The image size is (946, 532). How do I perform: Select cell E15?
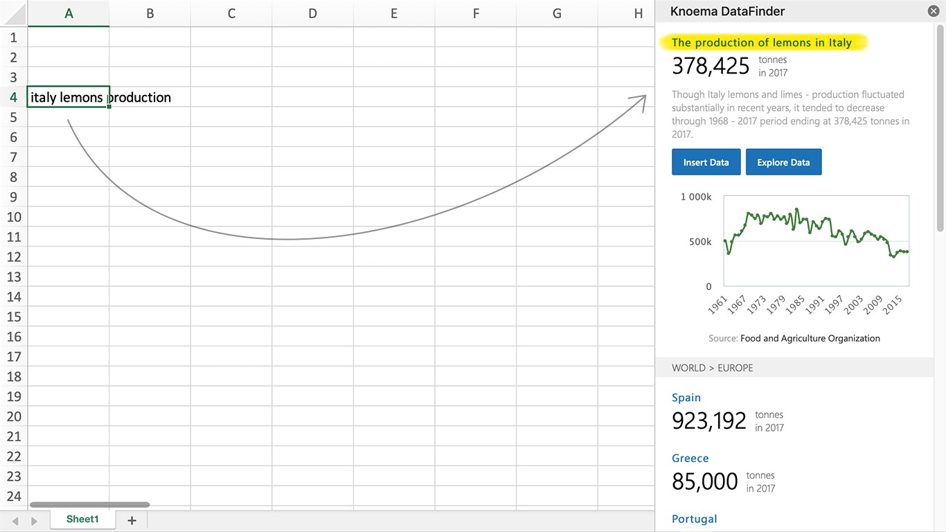pyautogui.click(x=394, y=317)
